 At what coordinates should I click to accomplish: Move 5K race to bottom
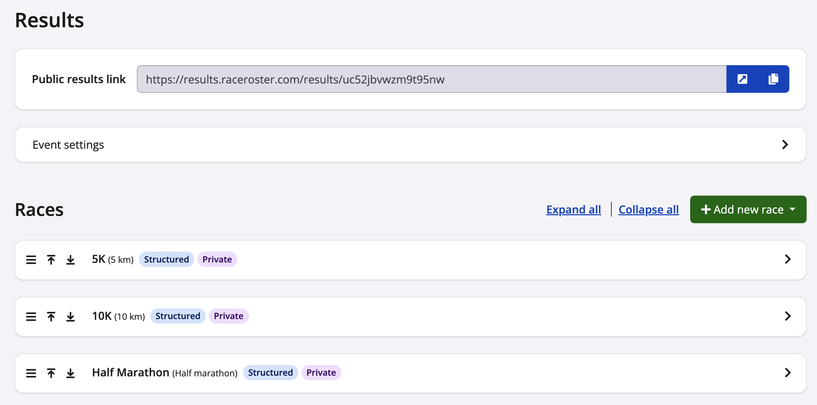coord(71,259)
